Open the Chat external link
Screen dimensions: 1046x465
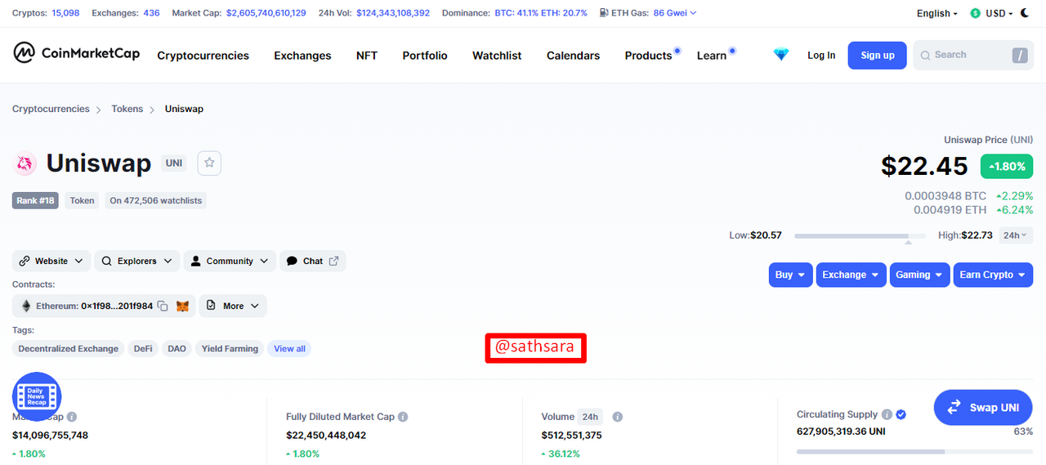point(313,261)
